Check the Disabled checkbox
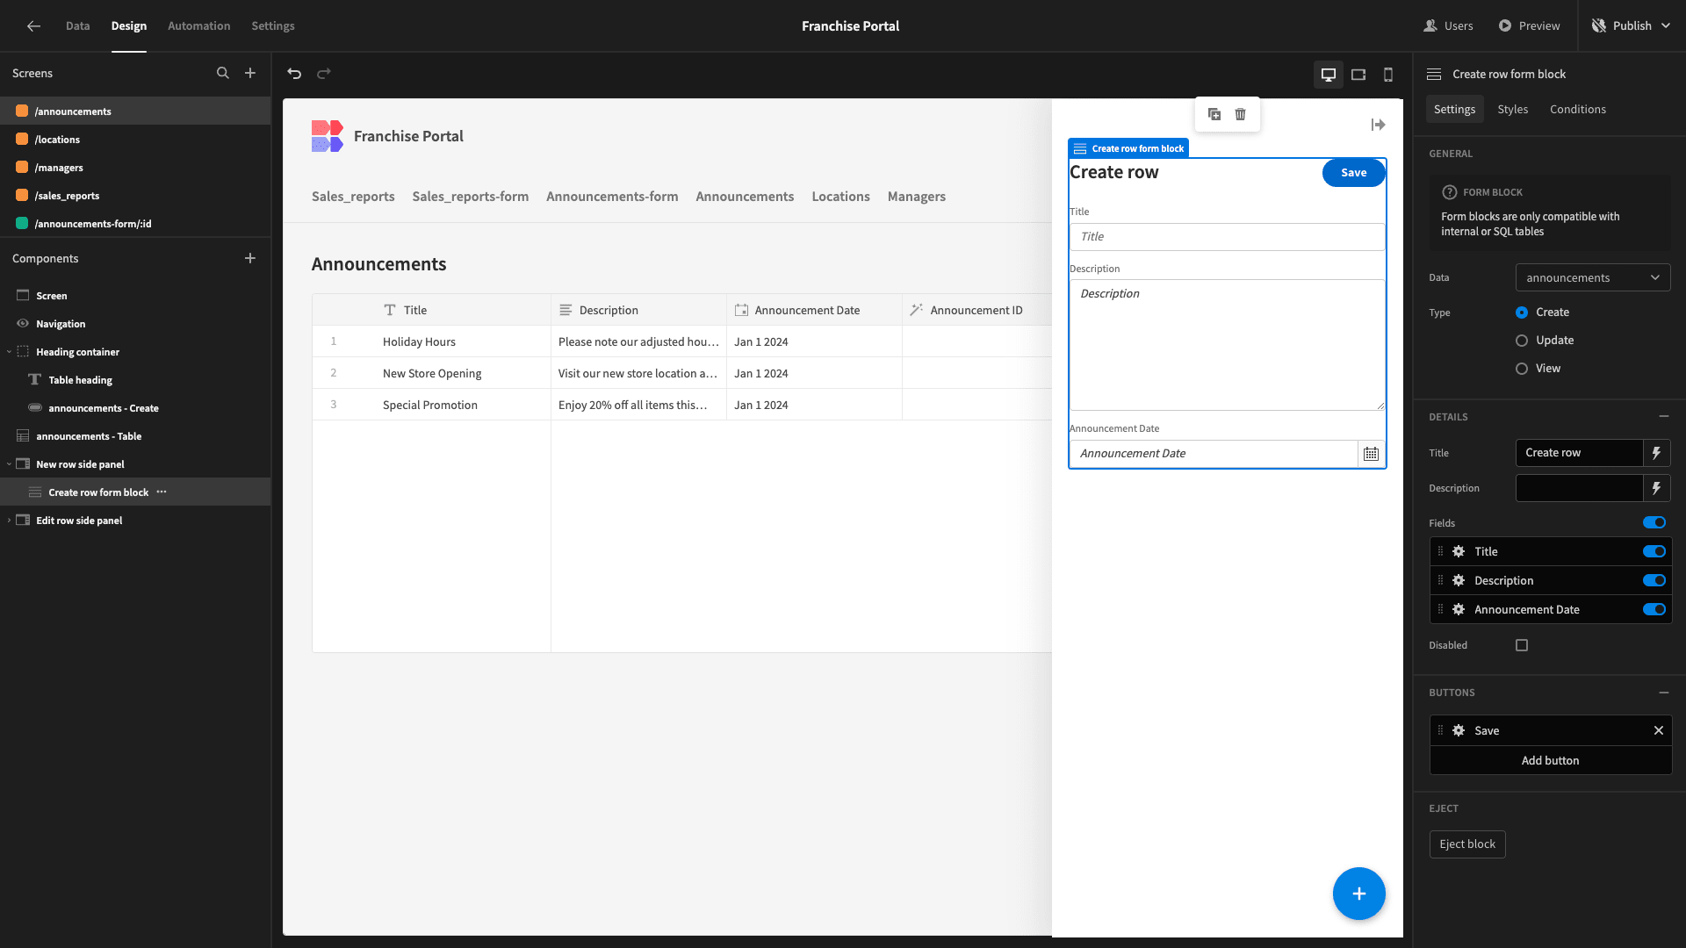The image size is (1686, 948). [x=1522, y=645]
